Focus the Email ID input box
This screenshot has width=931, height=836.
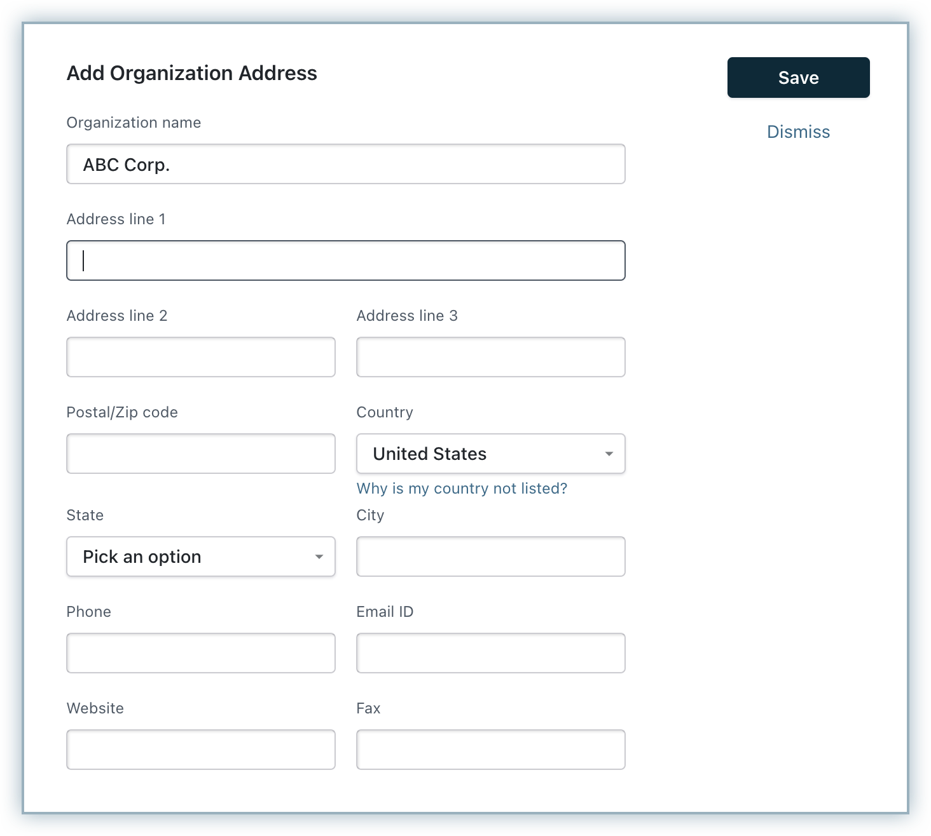click(491, 653)
